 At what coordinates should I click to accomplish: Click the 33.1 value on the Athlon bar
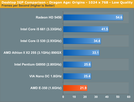point(95,53)
